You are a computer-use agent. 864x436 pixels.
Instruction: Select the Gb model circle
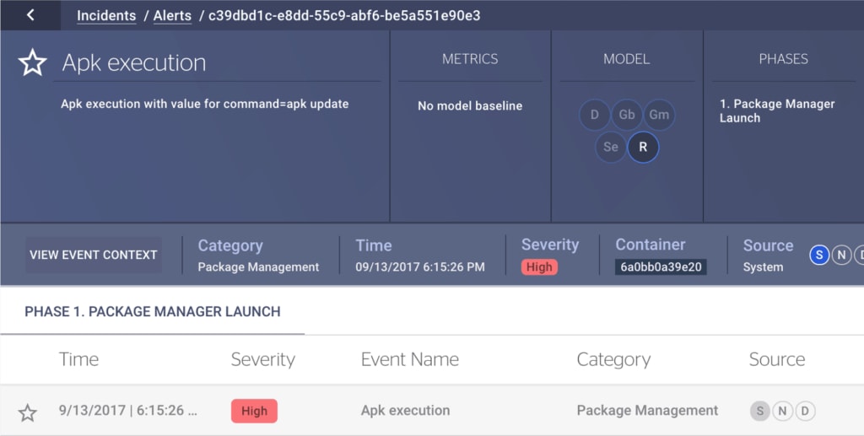click(x=627, y=115)
